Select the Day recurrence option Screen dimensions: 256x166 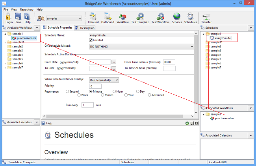click(x=137, y=91)
